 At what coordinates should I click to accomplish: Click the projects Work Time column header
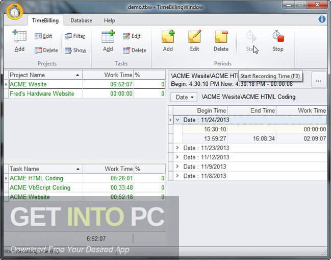tap(108, 75)
